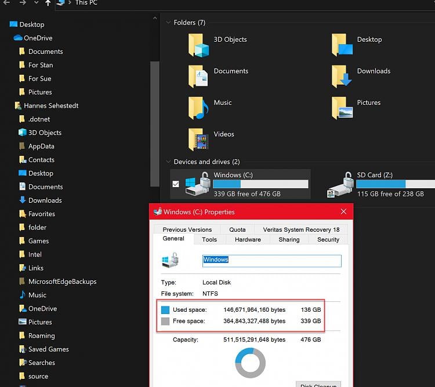Click the navigation pane scroll up arrow
The width and height of the screenshot is (435, 387).
(x=155, y=19)
